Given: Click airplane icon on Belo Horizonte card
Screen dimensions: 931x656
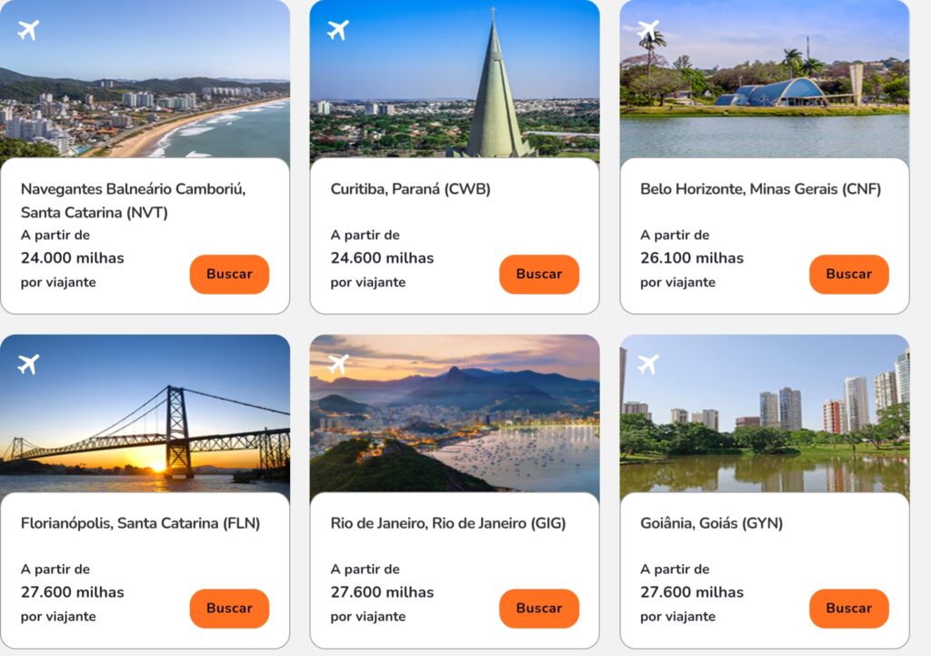Looking at the screenshot, I should [648, 30].
